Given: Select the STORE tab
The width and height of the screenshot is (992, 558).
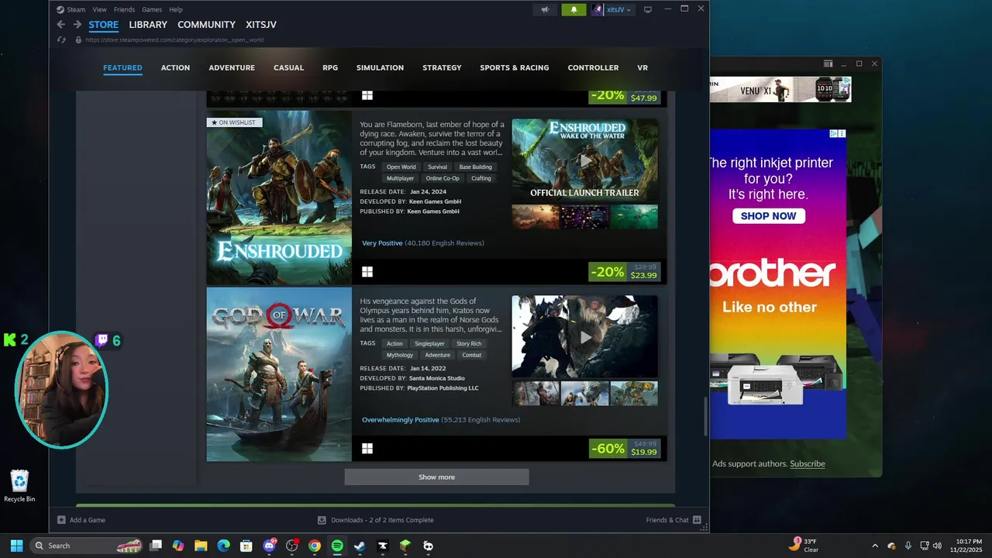Looking at the screenshot, I should click(104, 25).
